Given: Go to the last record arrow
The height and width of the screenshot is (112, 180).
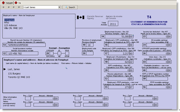Looking at the screenshot, I should pyautogui.click(x=19, y=7).
